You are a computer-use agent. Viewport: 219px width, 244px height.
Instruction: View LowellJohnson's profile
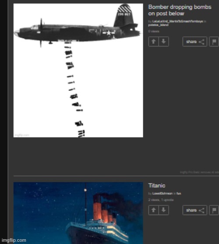coord(162,194)
